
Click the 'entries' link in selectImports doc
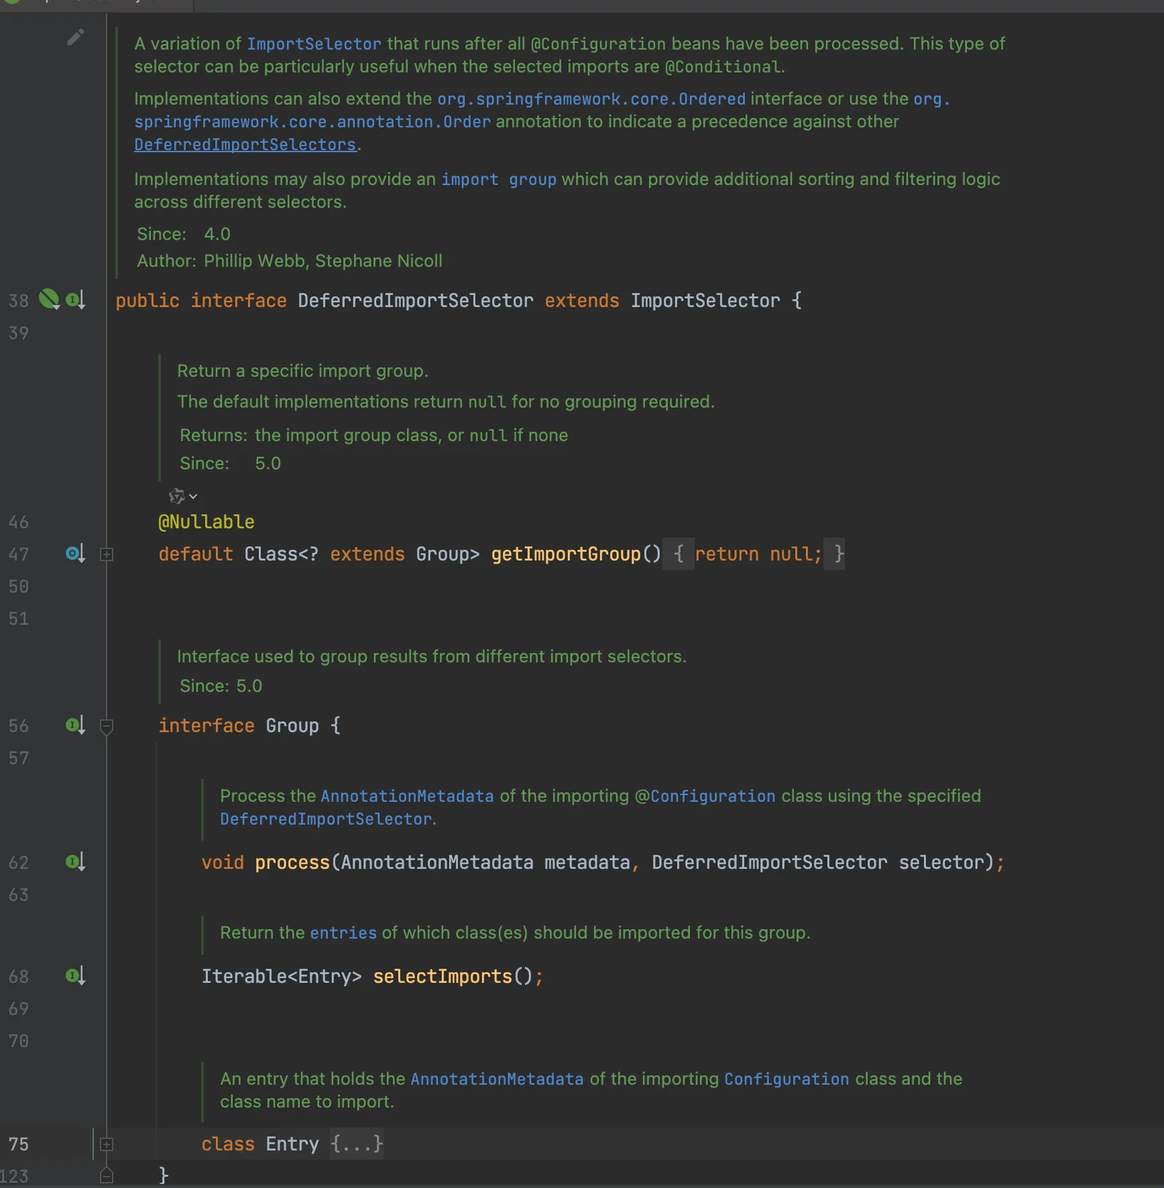point(343,933)
